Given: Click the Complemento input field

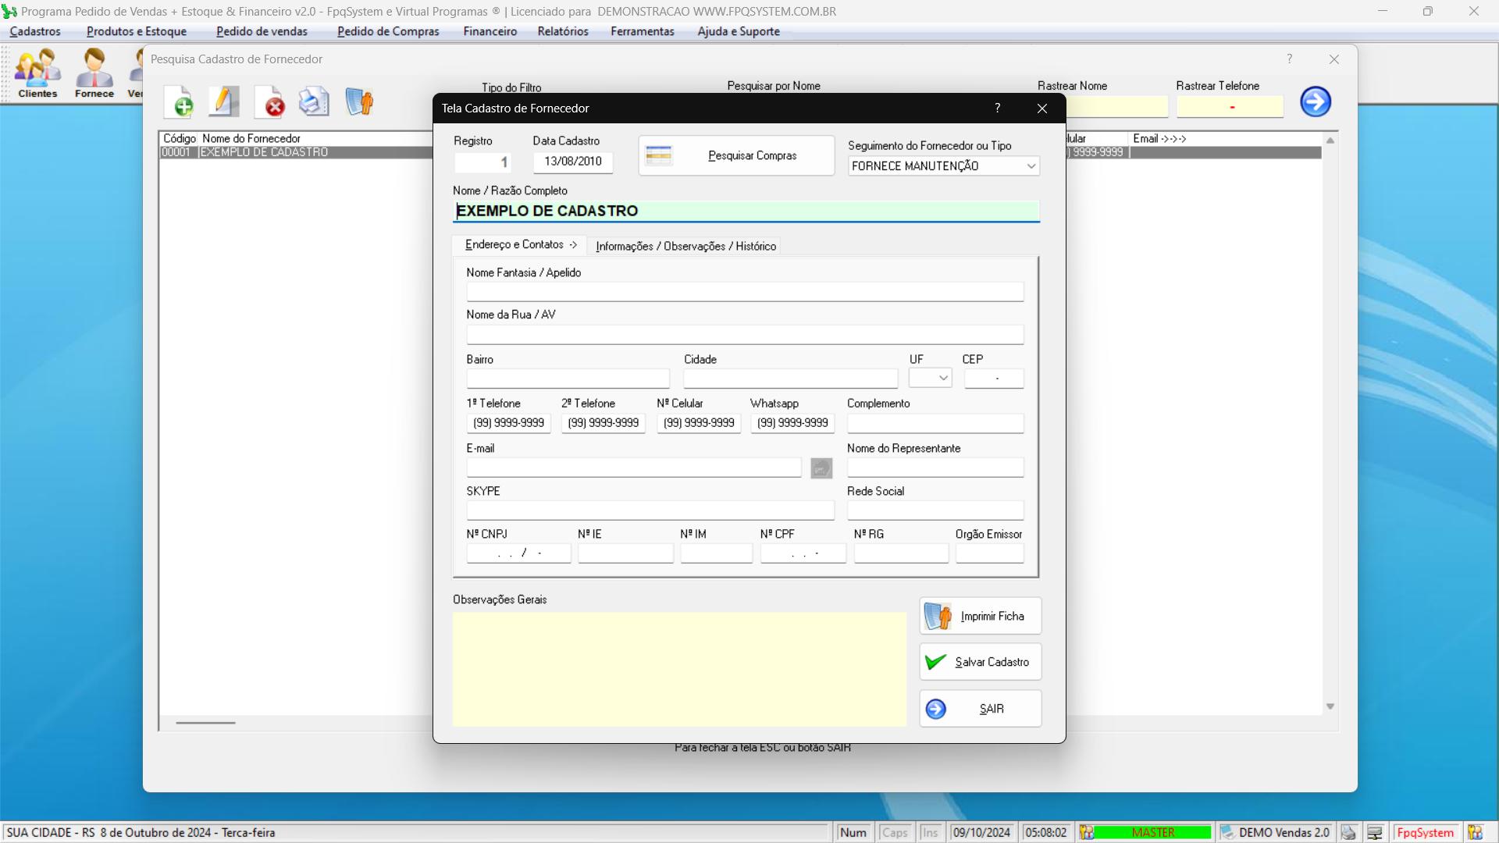Looking at the screenshot, I should click(935, 423).
